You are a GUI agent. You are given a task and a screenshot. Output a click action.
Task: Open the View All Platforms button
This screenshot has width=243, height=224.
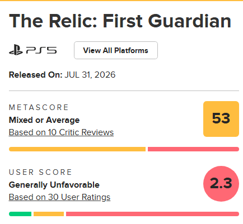[x=116, y=50]
